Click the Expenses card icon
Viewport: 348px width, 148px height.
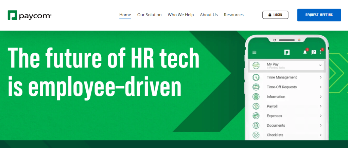(256, 116)
